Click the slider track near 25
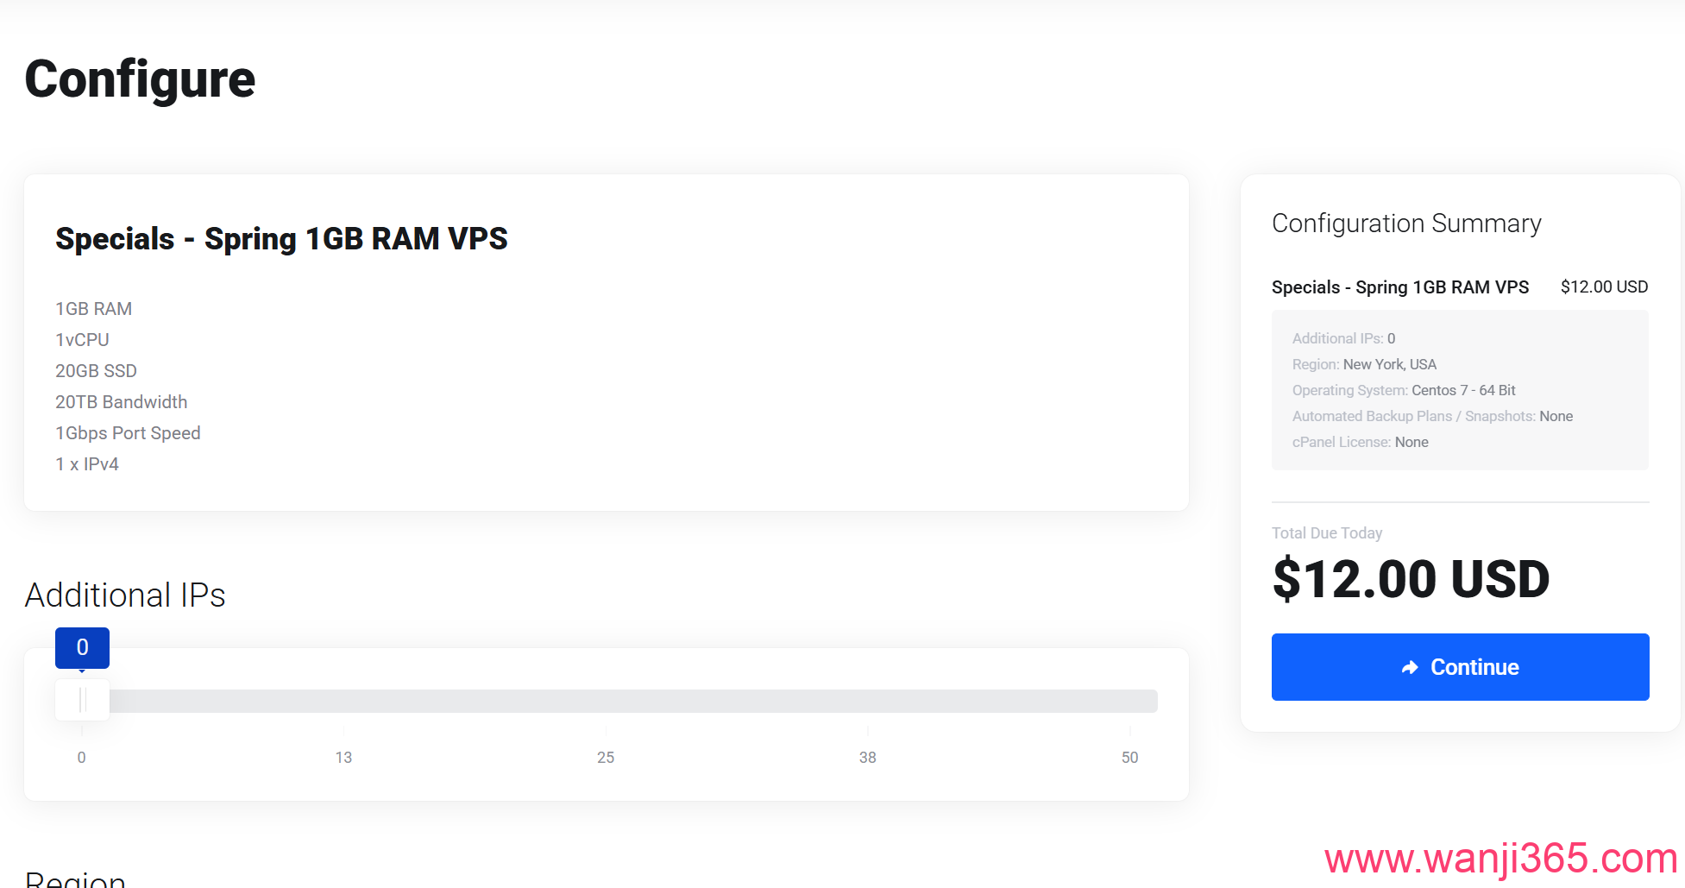 (606, 701)
